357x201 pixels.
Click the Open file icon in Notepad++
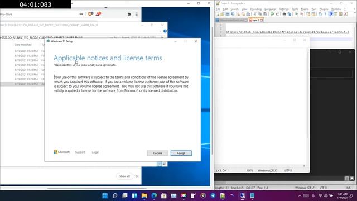click(223, 14)
